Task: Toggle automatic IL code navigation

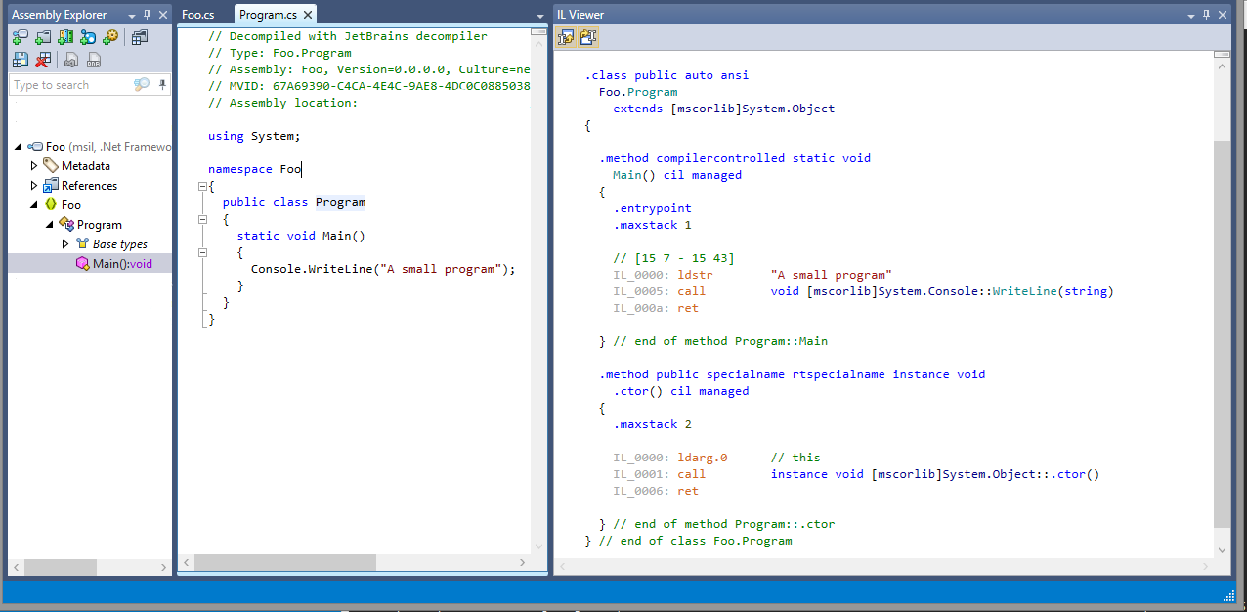Action: (587, 36)
